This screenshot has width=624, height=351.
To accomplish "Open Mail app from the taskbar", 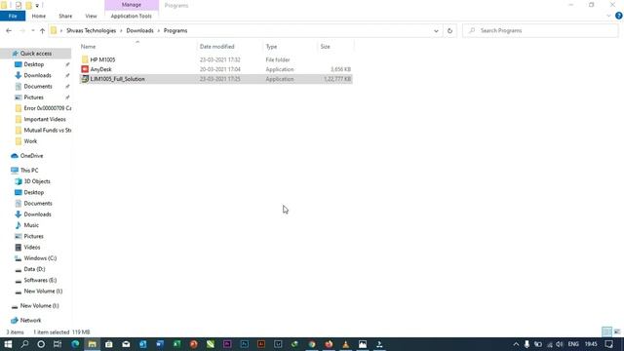I will (126, 344).
